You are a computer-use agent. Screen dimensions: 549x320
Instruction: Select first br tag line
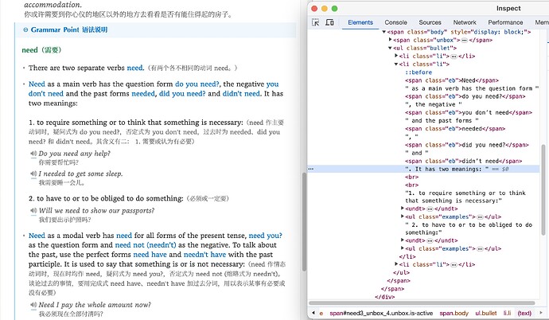(x=412, y=178)
